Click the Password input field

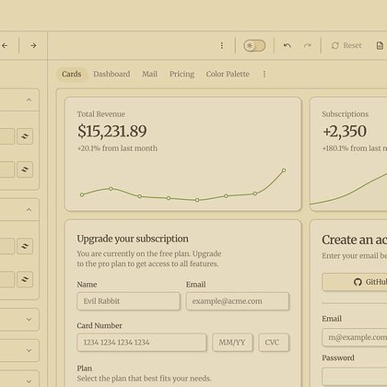tap(355, 377)
